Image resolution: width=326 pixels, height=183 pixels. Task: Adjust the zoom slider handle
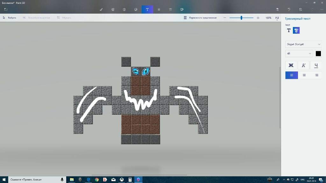point(241,18)
